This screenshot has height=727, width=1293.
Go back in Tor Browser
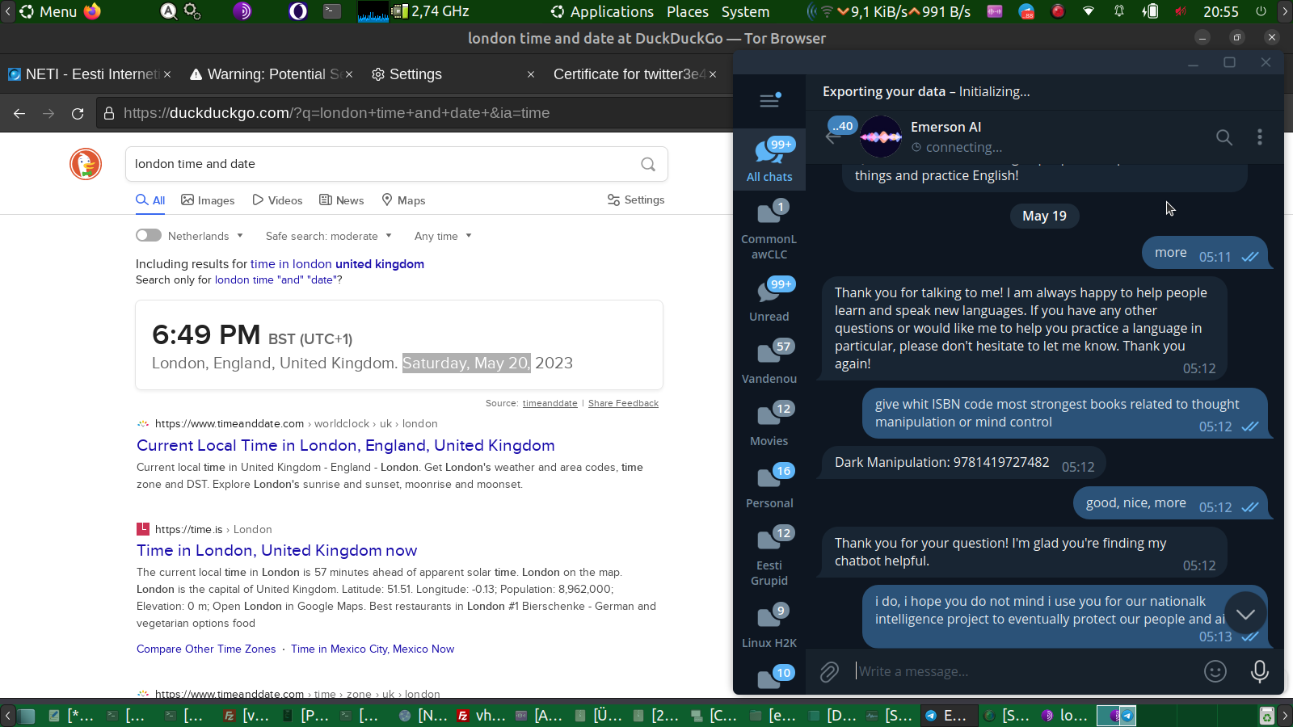(x=19, y=114)
